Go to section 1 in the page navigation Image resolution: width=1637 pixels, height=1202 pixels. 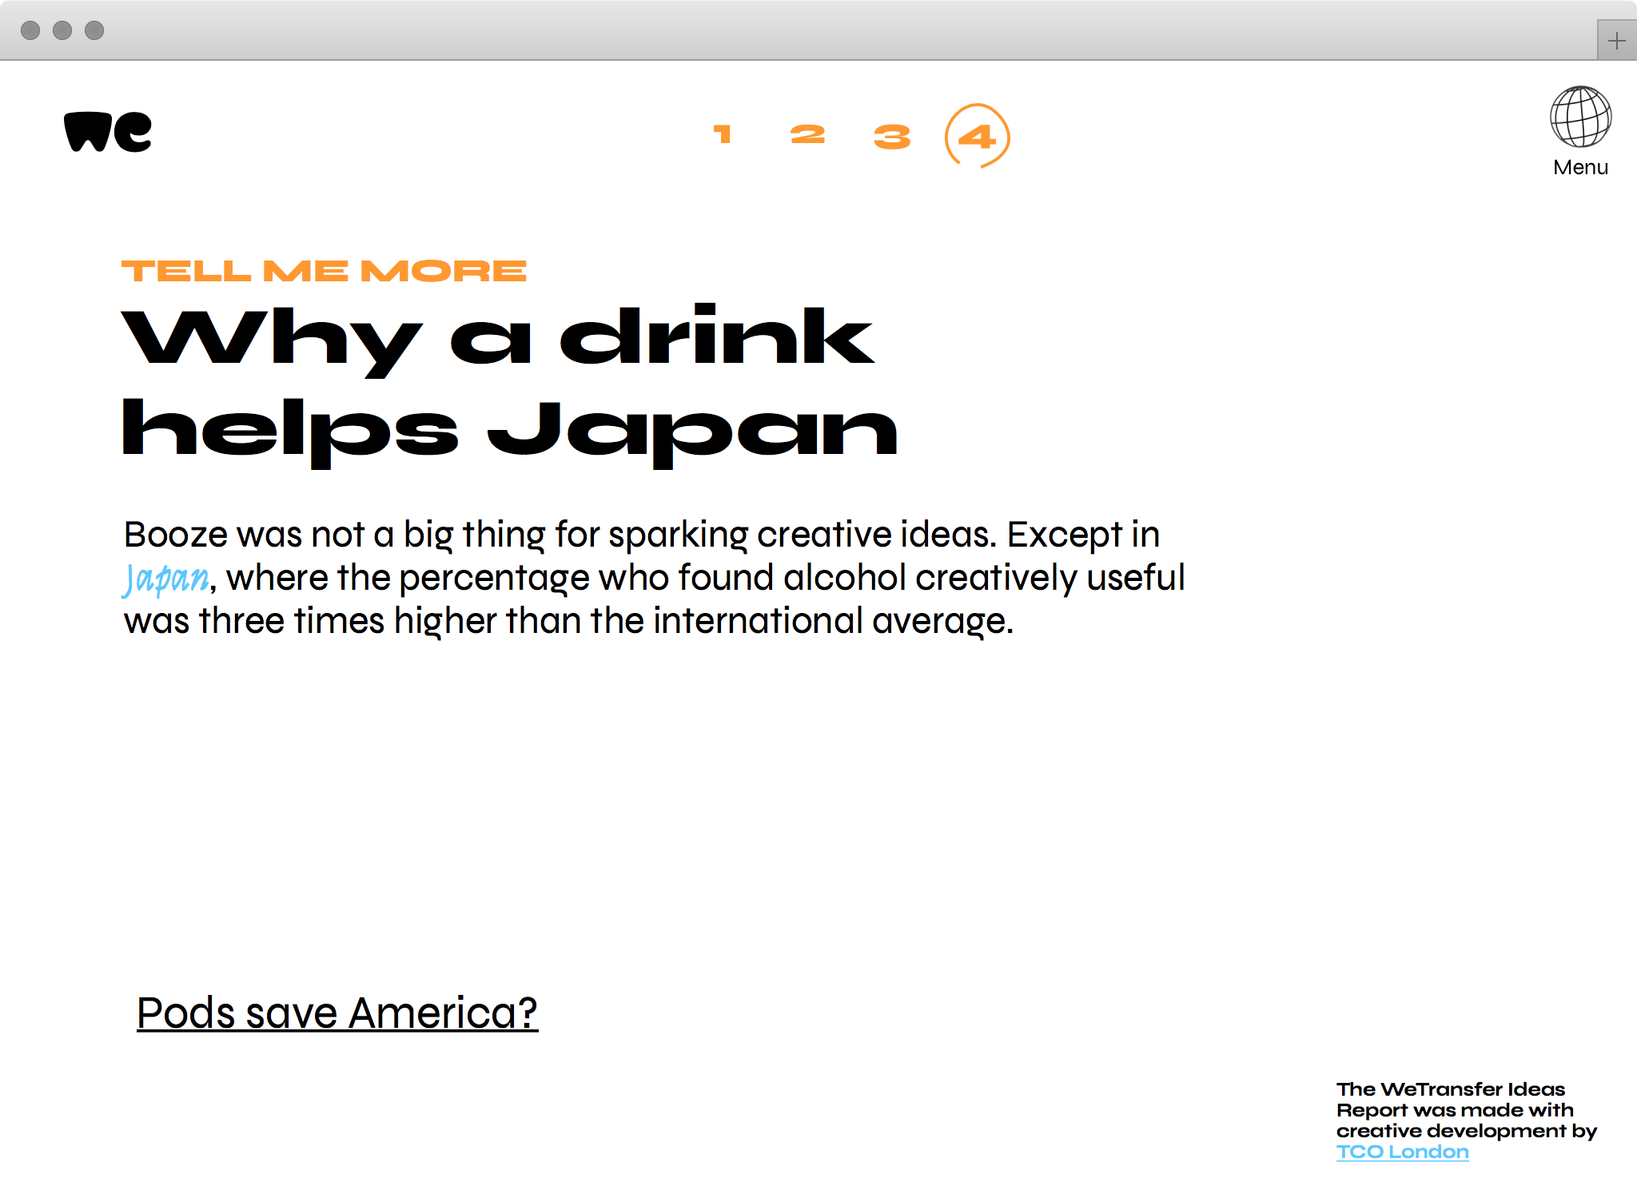coord(723,134)
